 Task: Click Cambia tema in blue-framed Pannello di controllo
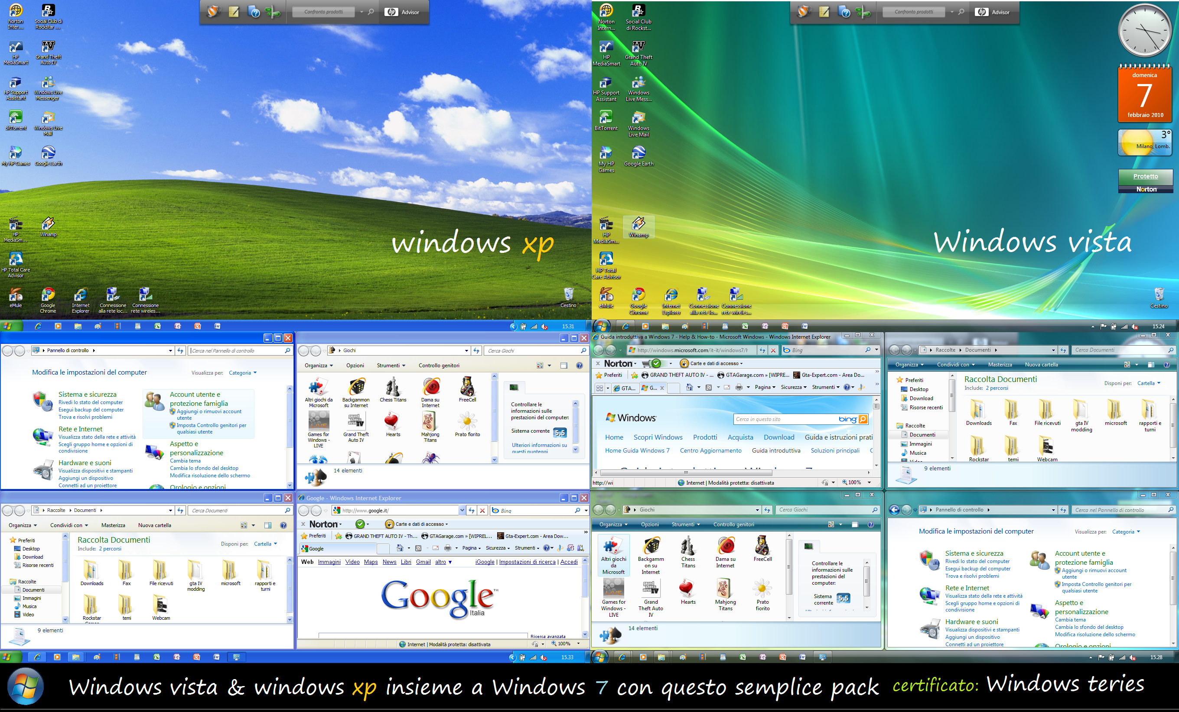coord(185,461)
